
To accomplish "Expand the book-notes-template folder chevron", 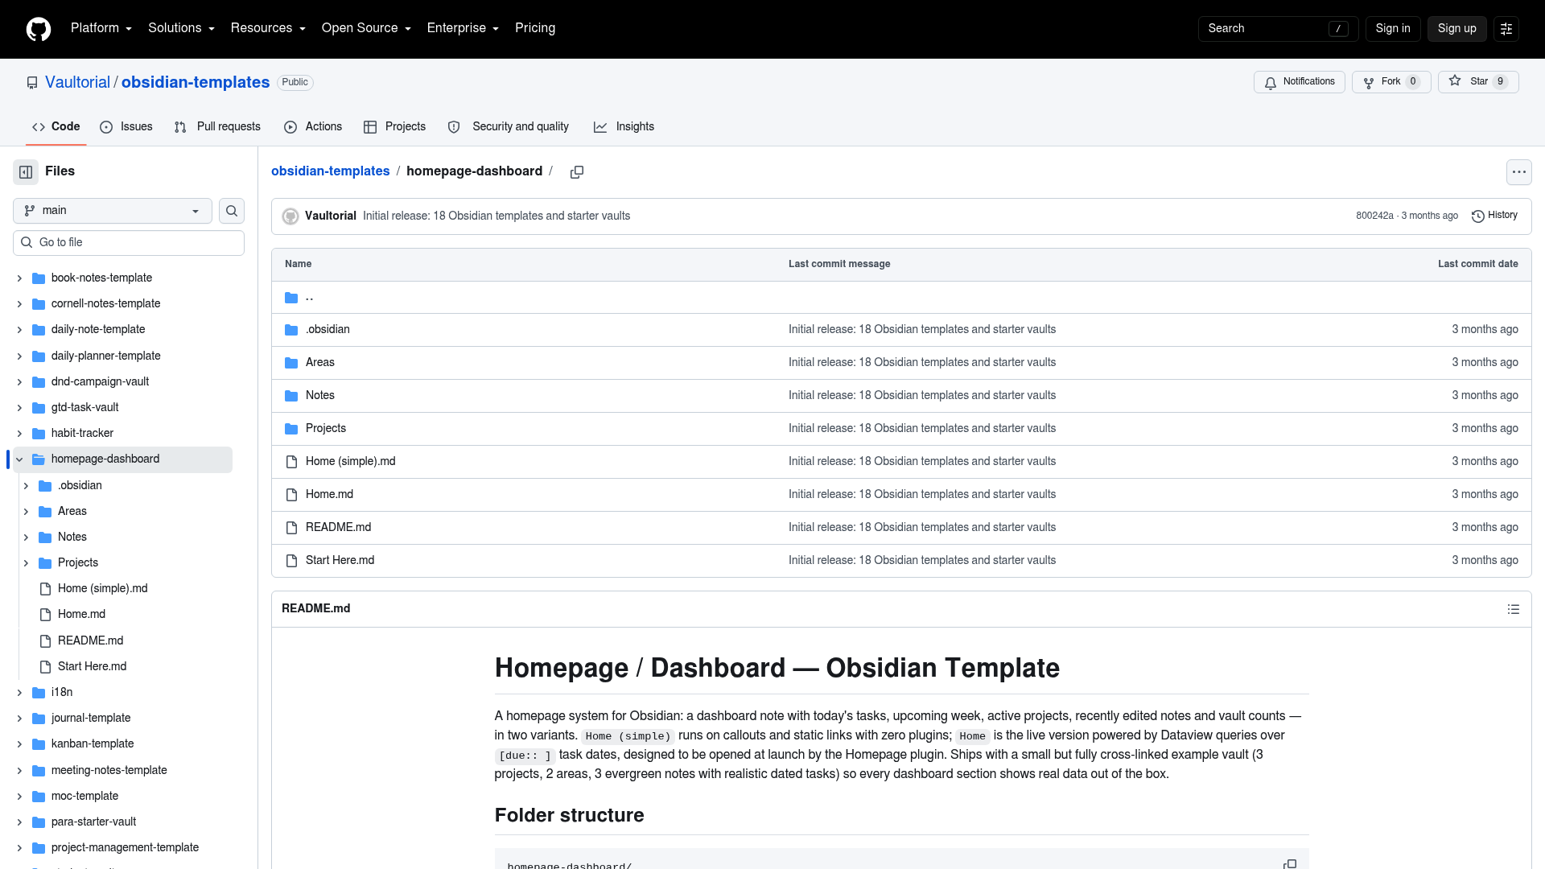I will tap(19, 278).
